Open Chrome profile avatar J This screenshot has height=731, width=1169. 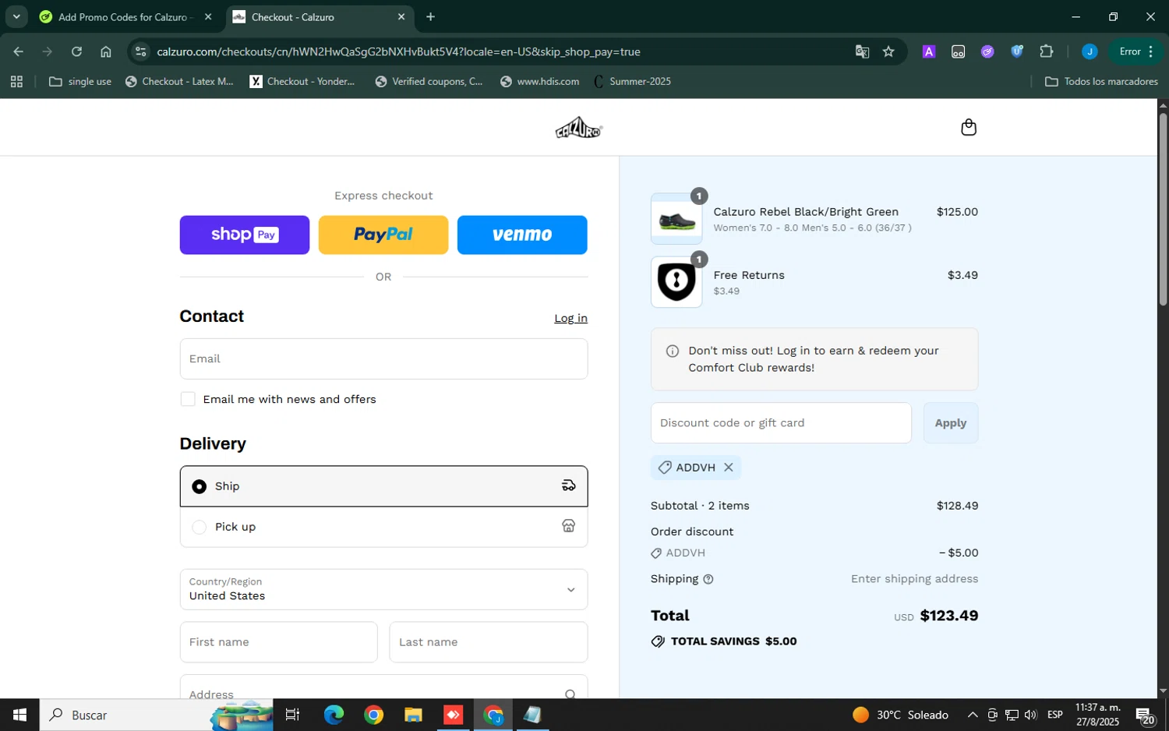point(1090,51)
